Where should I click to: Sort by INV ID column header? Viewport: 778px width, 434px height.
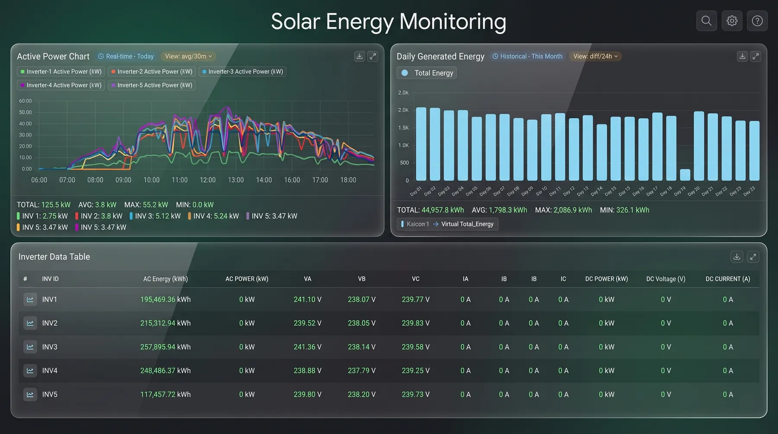pyautogui.click(x=50, y=279)
